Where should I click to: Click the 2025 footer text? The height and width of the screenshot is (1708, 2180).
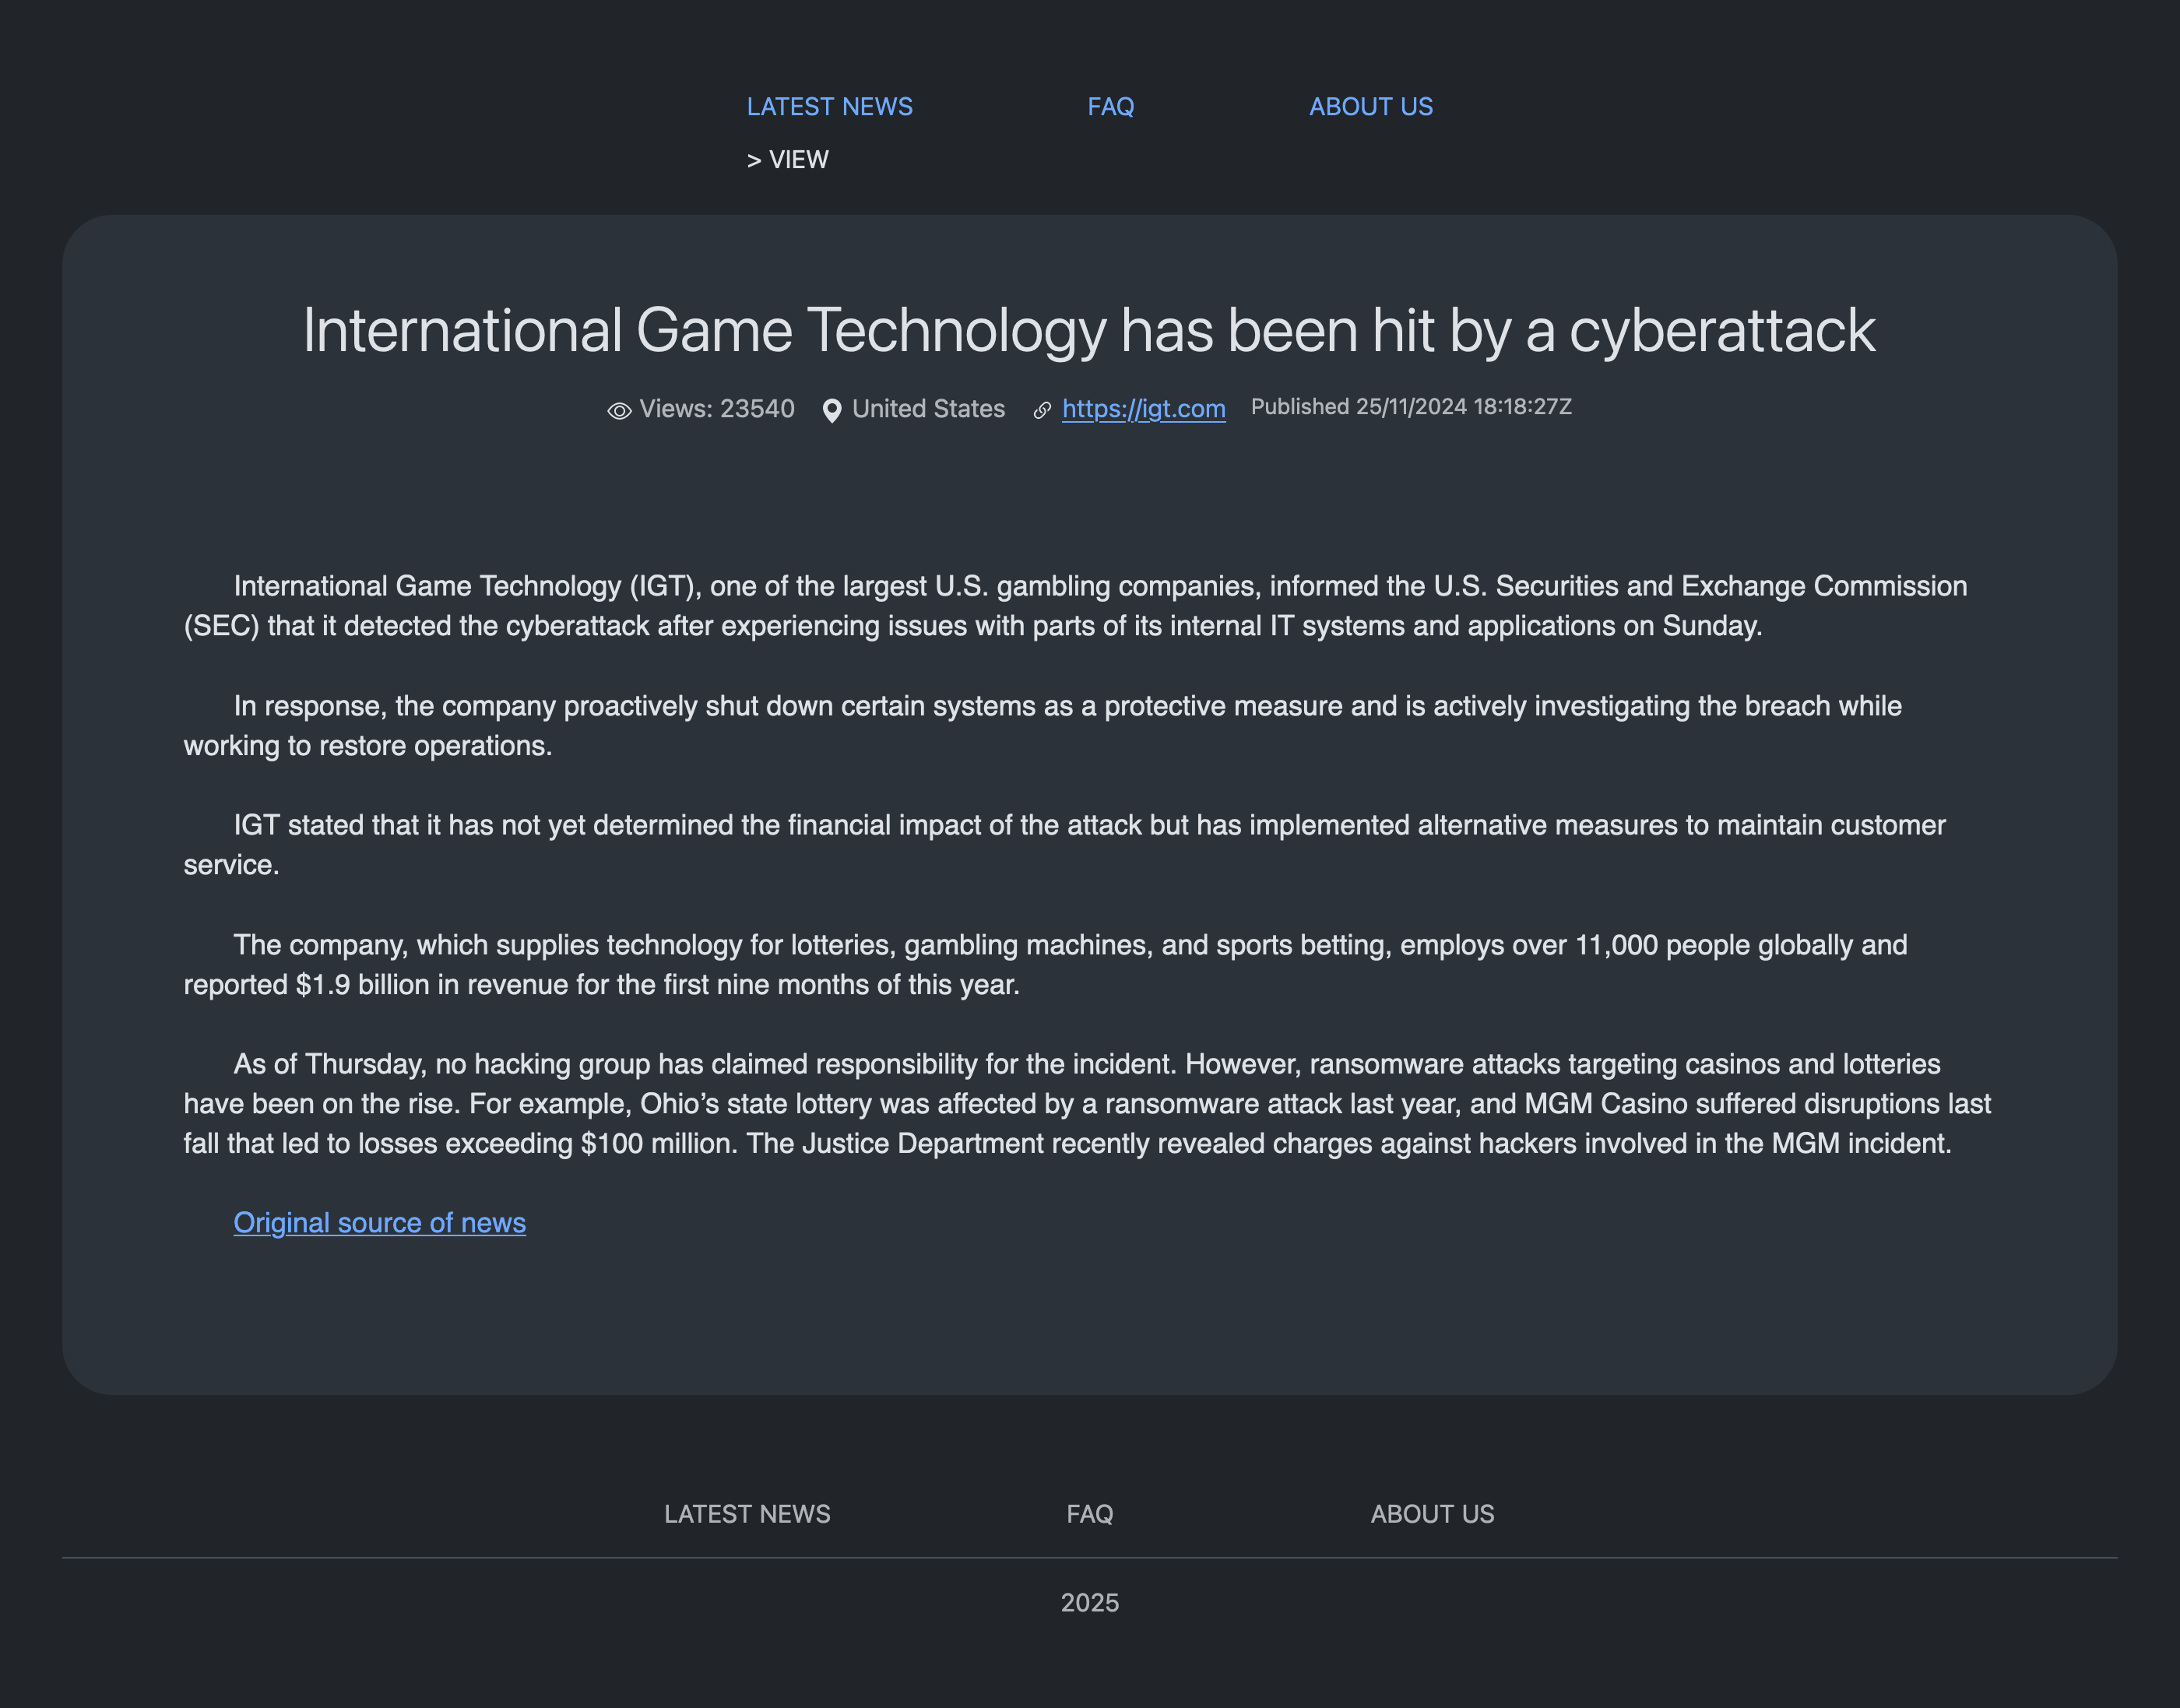pyautogui.click(x=1090, y=1603)
